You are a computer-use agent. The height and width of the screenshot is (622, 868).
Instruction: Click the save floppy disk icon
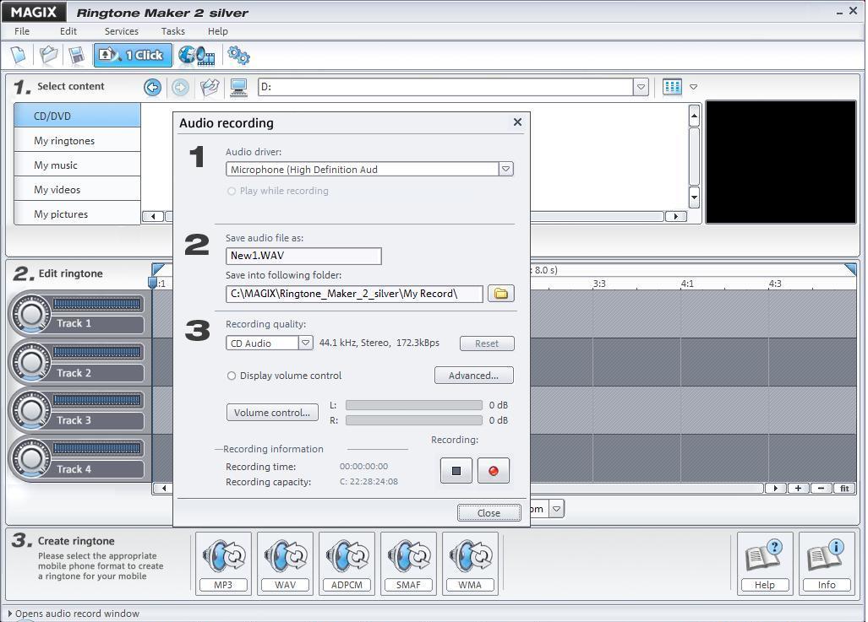click(76, 56)
